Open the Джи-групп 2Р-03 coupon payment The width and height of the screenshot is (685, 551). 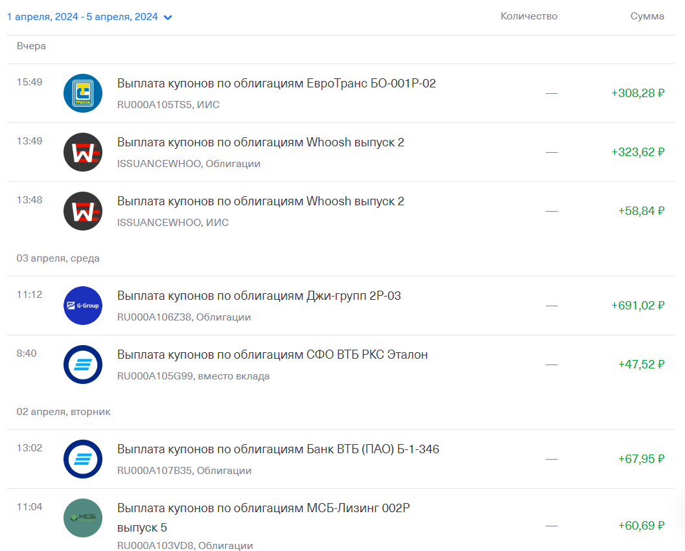click(341, 306)
